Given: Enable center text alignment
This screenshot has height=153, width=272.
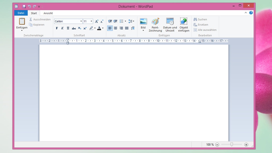Looking at the screenshot, I should [x=116, y=28].
